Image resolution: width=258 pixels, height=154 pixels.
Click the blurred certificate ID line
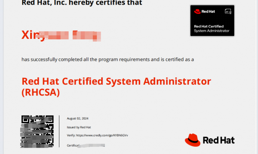(86, 145)
